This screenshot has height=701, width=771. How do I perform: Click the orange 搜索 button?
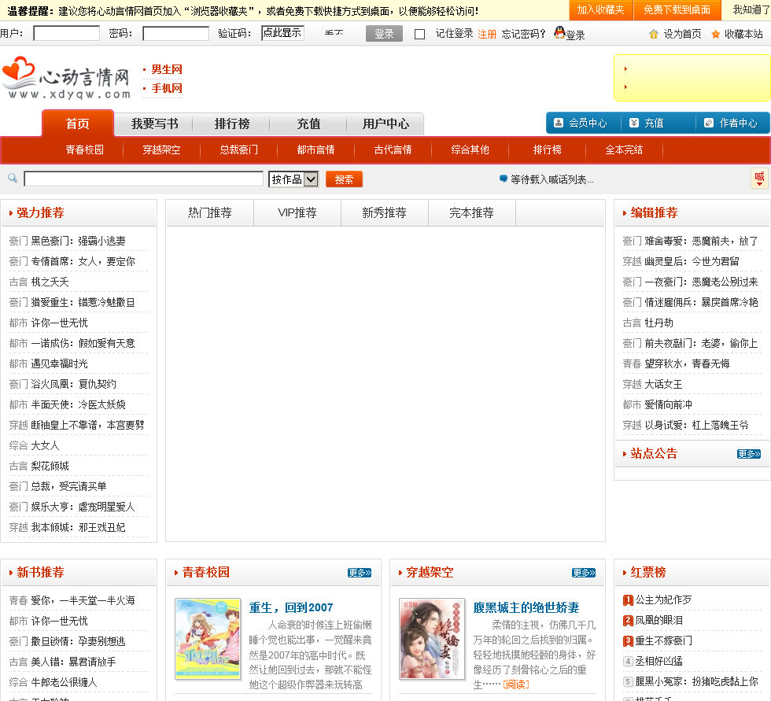pyautogui.click(x=345, y=179)
